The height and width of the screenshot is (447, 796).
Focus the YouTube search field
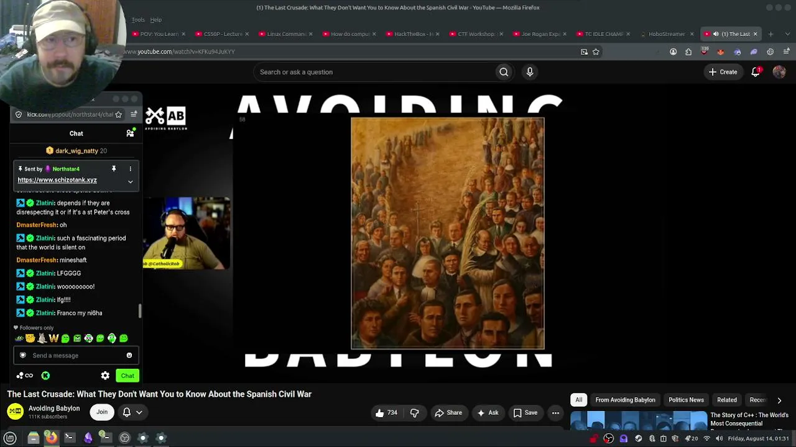coord(373,72)
